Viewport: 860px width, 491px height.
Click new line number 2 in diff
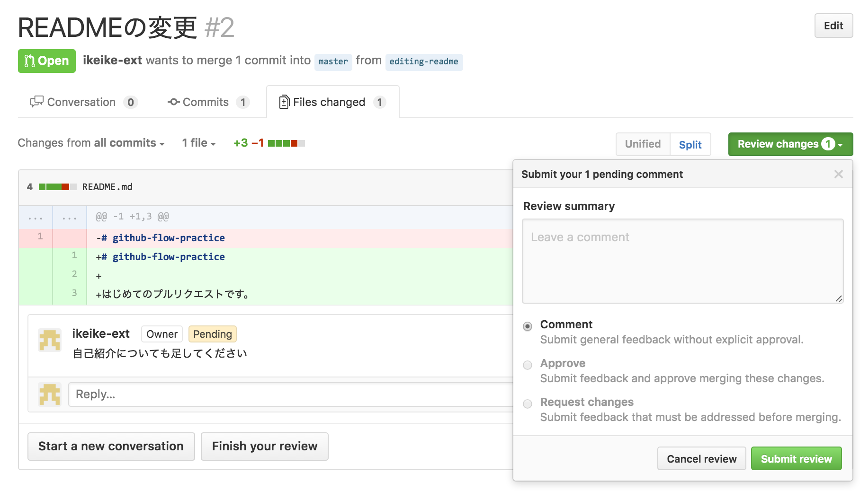pos(74,274)
